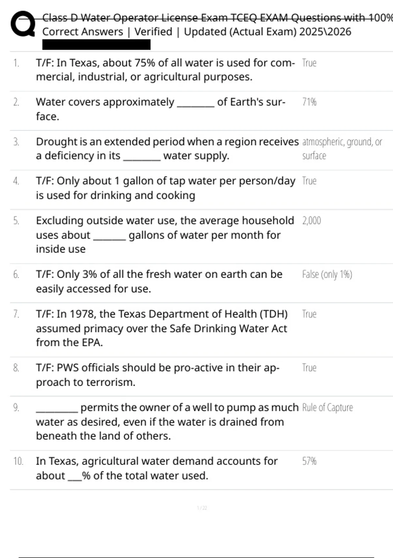Click the "57%" answer for question 10
The image size is (393, 558).
coord(309,461)
